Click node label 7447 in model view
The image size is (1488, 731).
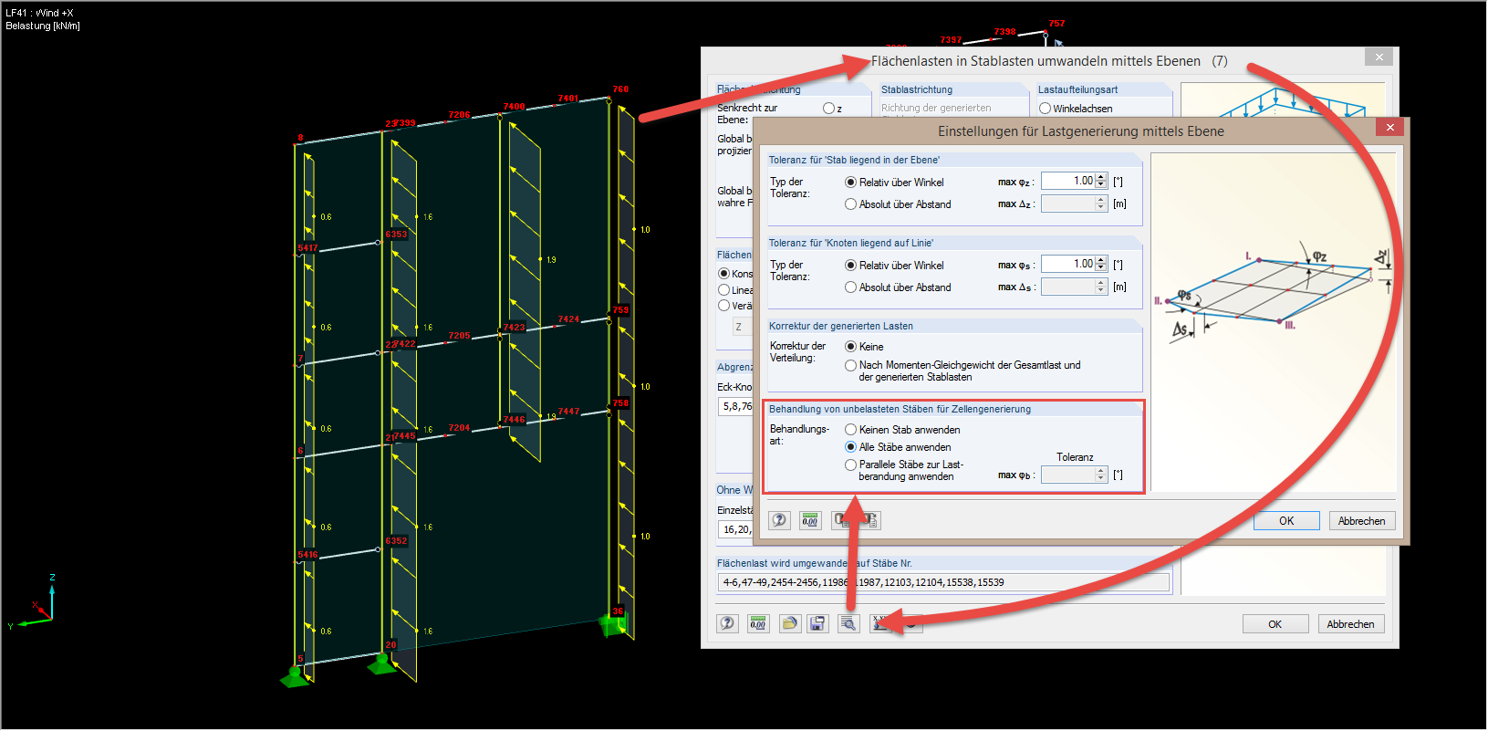coord(568,412)
